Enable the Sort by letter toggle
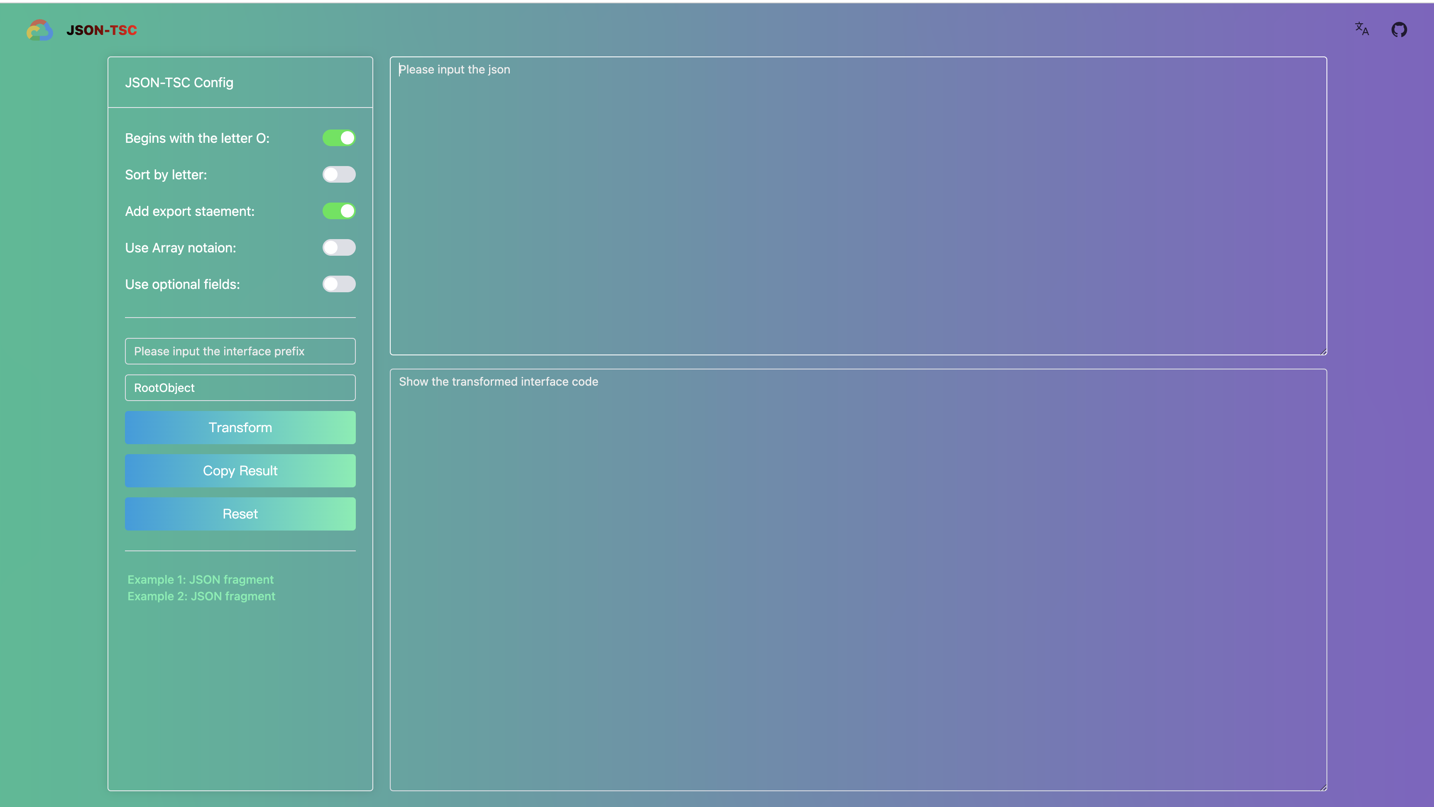 point(338,175)
